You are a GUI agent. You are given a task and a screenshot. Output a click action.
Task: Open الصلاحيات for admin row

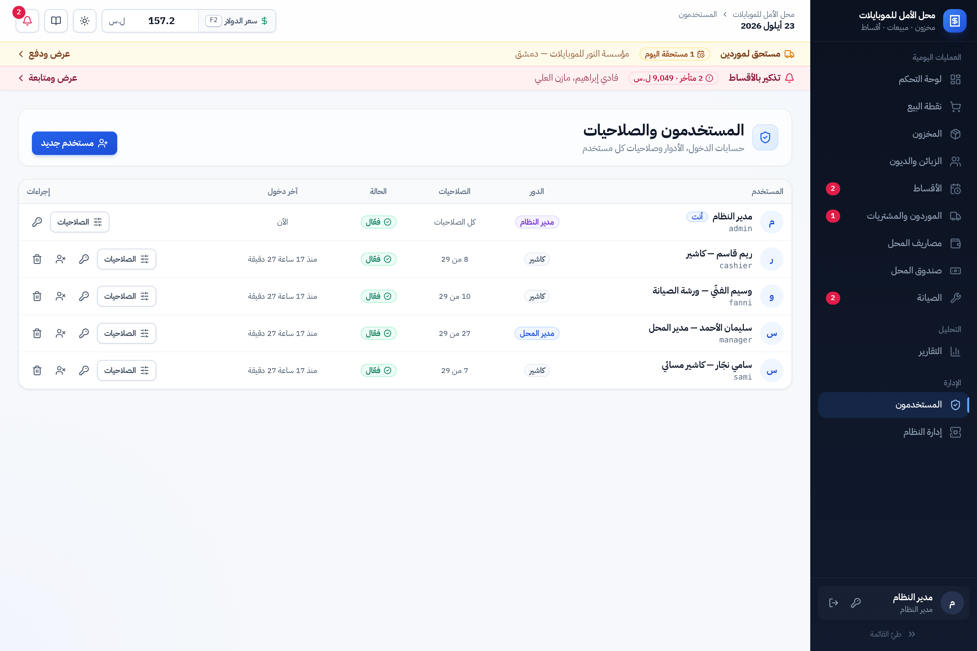(x=80, y=222)
